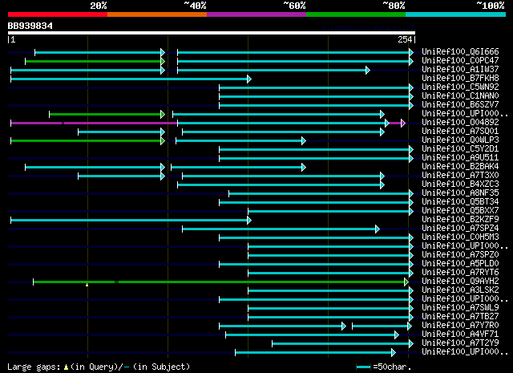
Task: Click the green alignment segment in C0PC47 row
Action: [95, 61]
